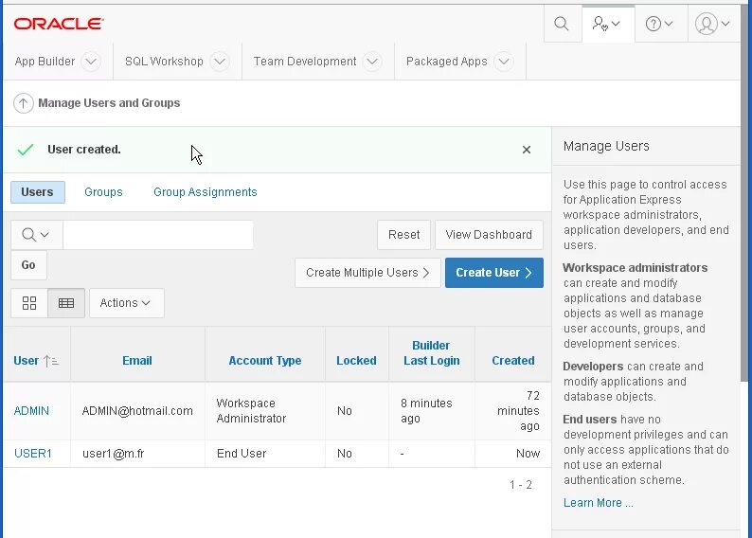The height and width of the screenshot is (538, 752).
Task: Dismiss the User created message
Action: coord(527,150)
